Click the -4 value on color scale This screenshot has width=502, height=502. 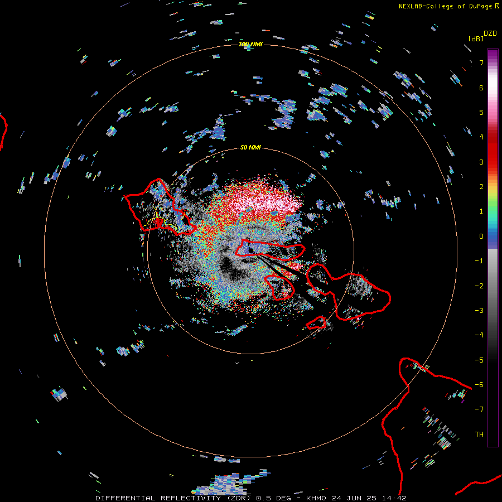point(479,335)
